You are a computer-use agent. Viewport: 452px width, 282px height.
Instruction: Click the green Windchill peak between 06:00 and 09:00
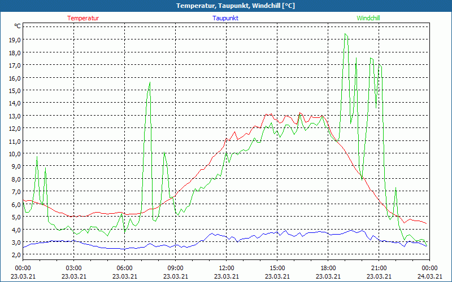click(x=150, y=83)
